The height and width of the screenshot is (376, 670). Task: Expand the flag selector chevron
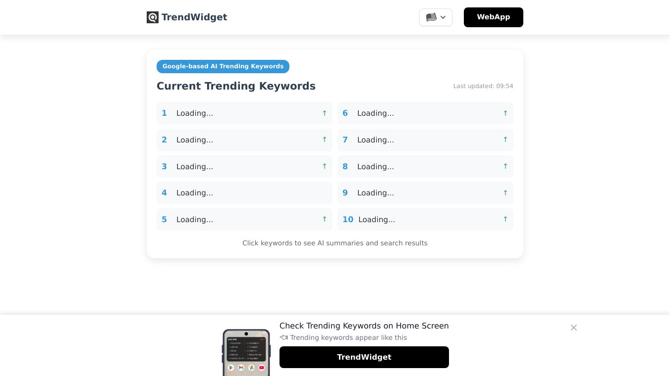(443, 17)
